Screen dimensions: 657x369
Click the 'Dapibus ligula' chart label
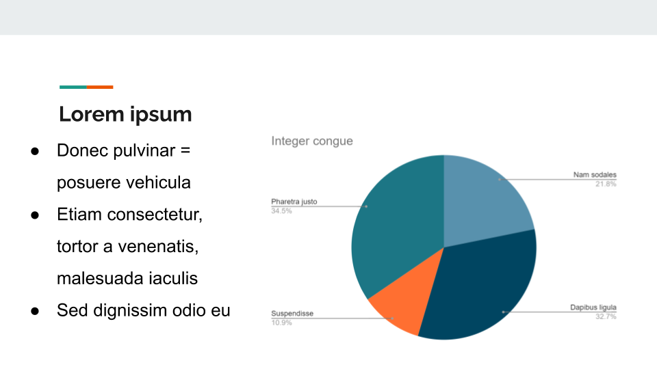[593, 307]
